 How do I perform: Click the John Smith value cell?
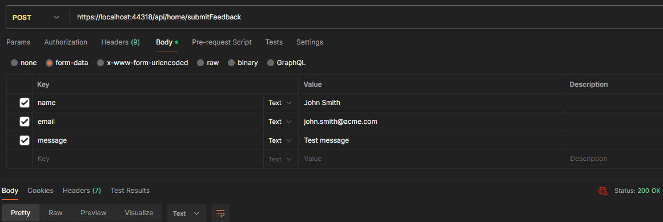(432, 103)
